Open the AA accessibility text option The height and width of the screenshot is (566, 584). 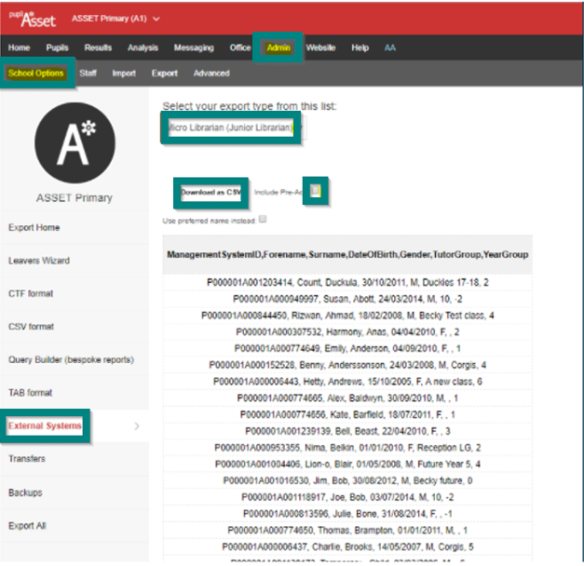click(389, 47)
